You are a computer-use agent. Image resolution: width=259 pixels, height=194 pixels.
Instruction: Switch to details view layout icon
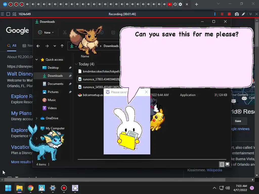pyautogui.click(x=222, y=164)
